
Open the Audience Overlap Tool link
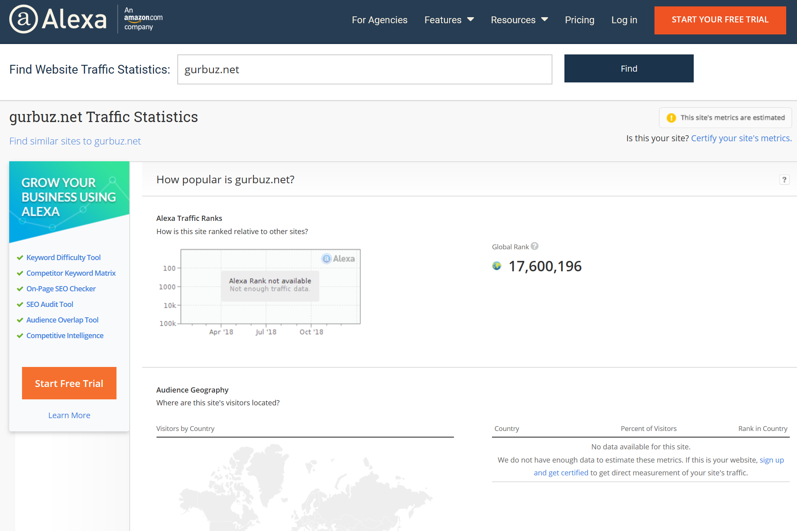[x=62, y=320]
